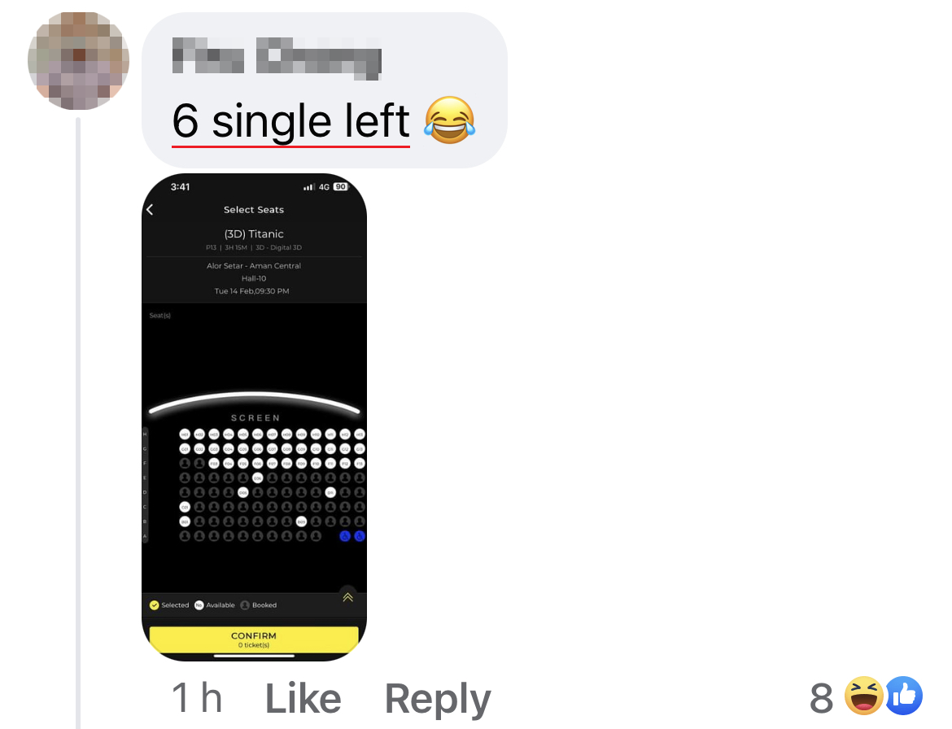This screenshot has height=729, width=952.
Task: Click the laughing Haha reaction icon
Action: click(864, 696)
